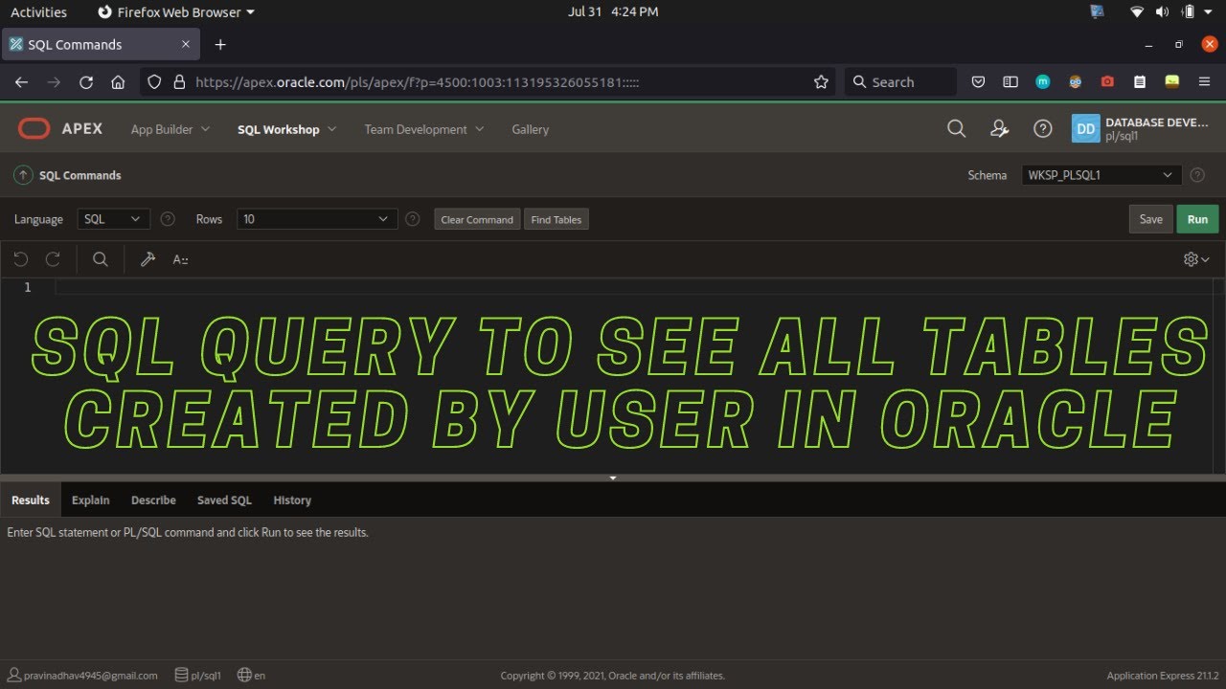The height and width of the screenshot is (689, 1226).
Task: Click the Run button
Action: (x=1197, y=219)
